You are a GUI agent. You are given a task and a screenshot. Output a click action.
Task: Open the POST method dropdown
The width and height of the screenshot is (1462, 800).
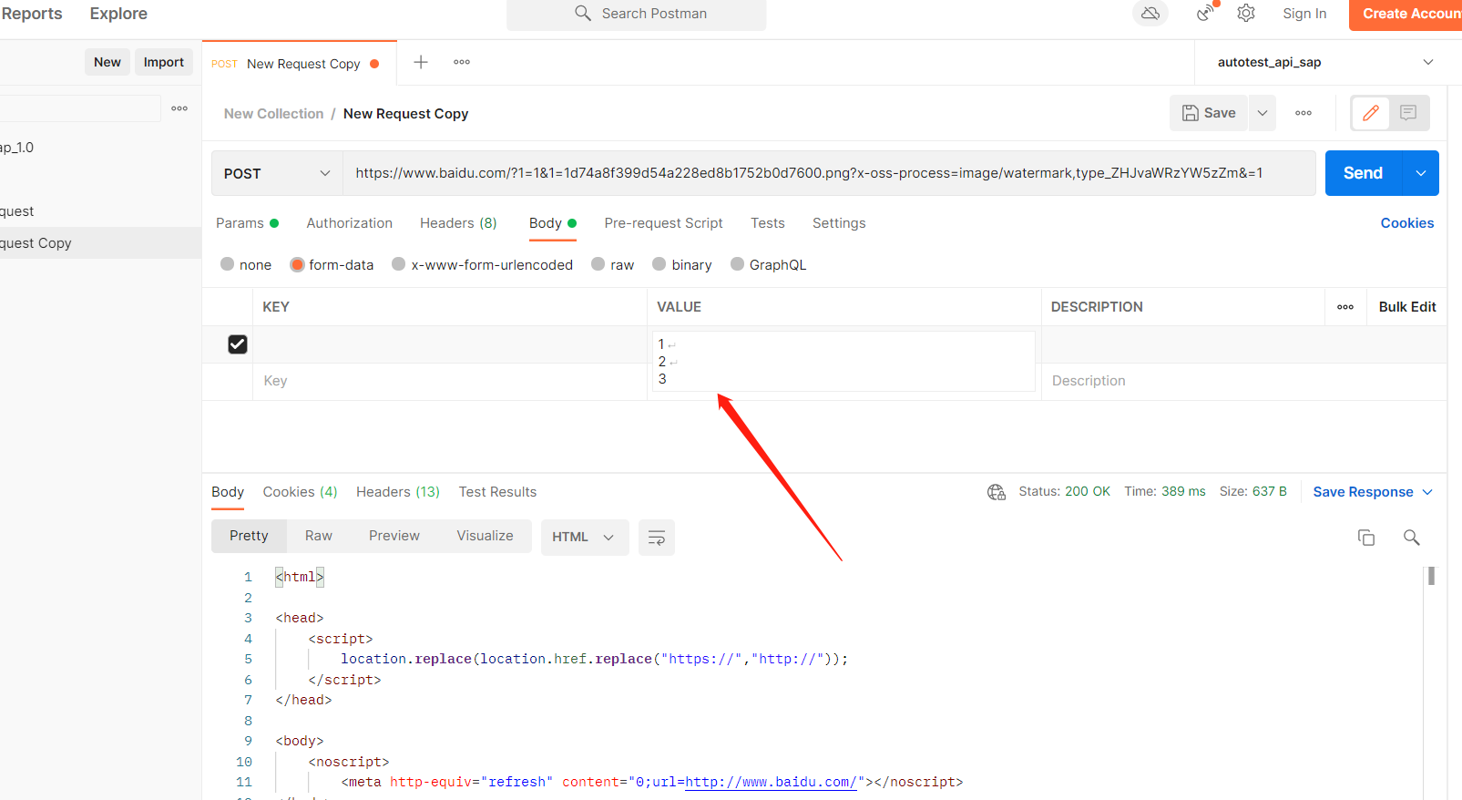point(277,173)
